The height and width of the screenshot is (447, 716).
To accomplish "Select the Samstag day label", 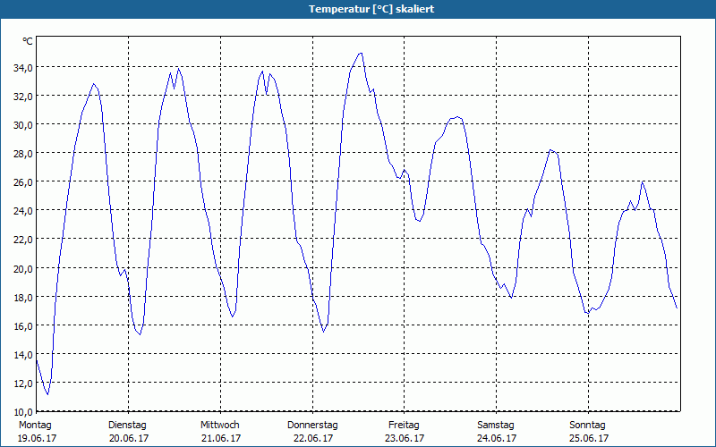I will point(496,426).
